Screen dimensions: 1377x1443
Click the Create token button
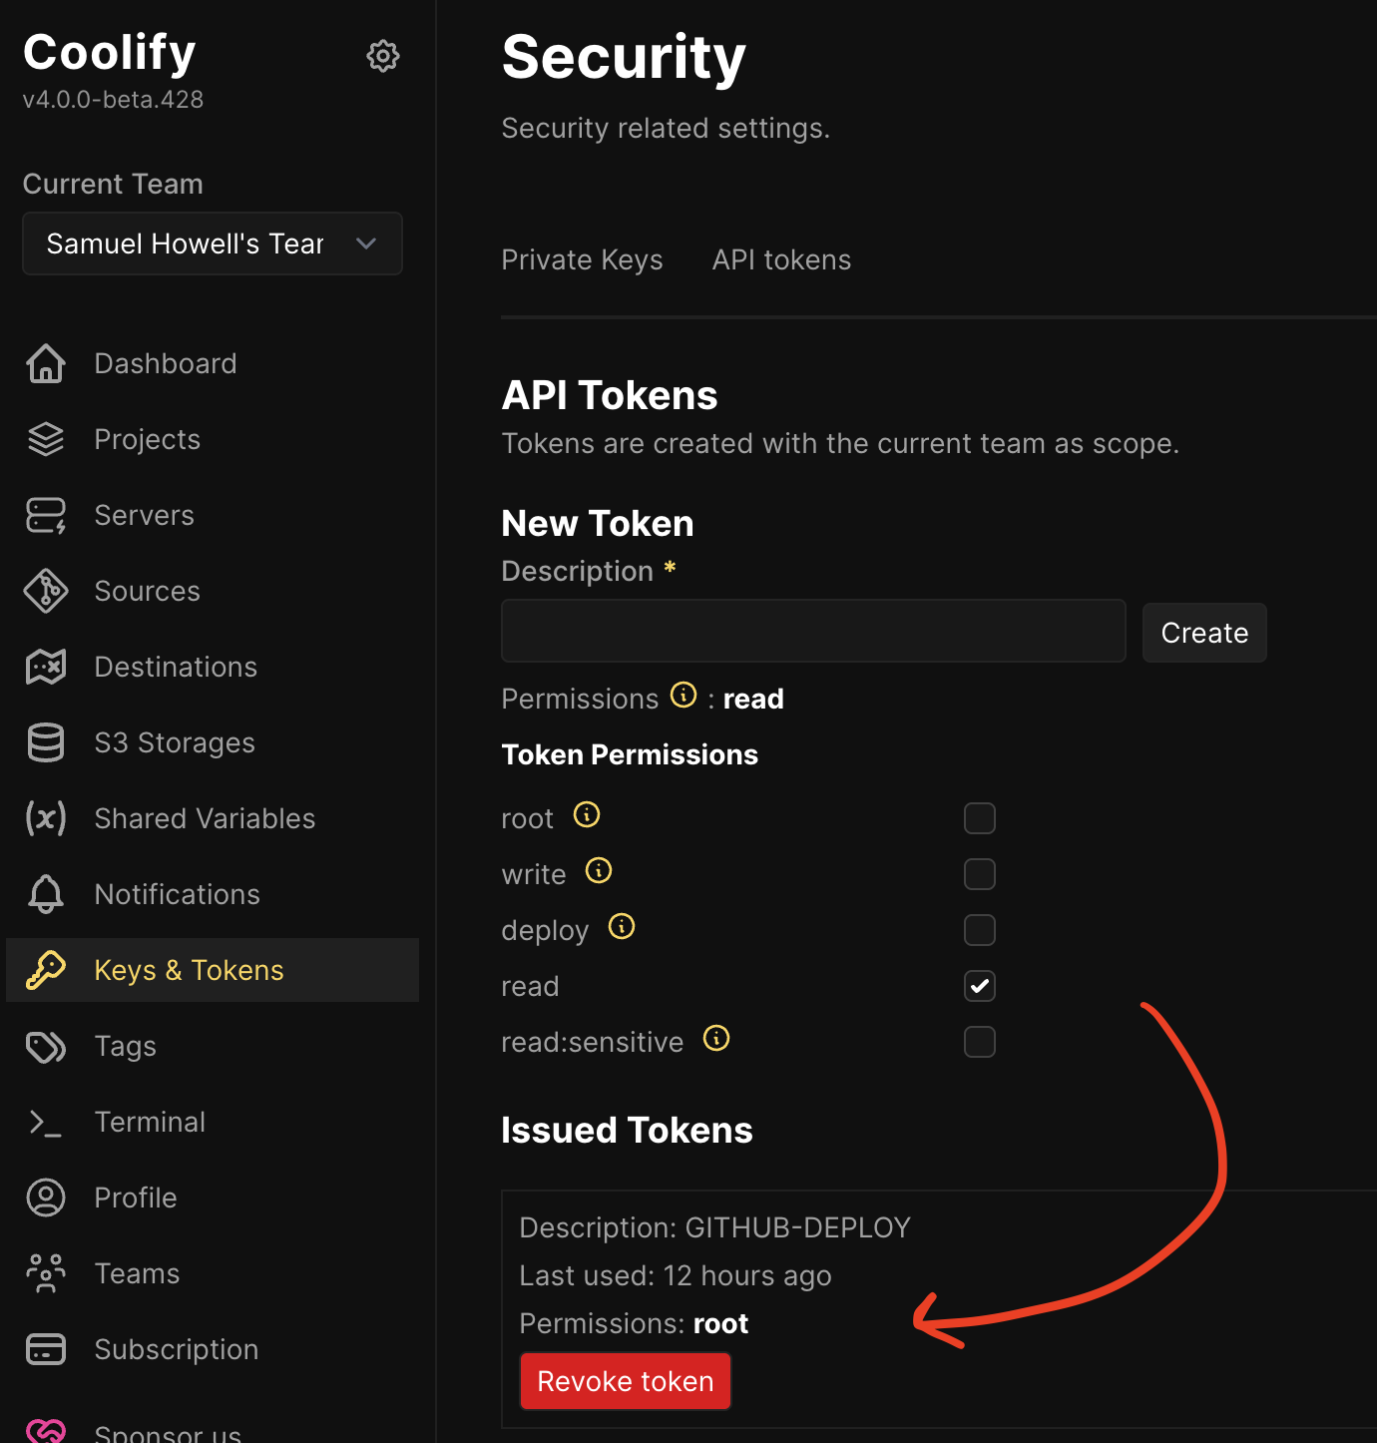pos(1204,633)
